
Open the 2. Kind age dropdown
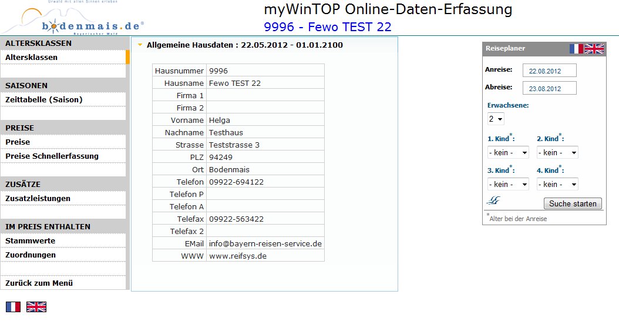557,152
